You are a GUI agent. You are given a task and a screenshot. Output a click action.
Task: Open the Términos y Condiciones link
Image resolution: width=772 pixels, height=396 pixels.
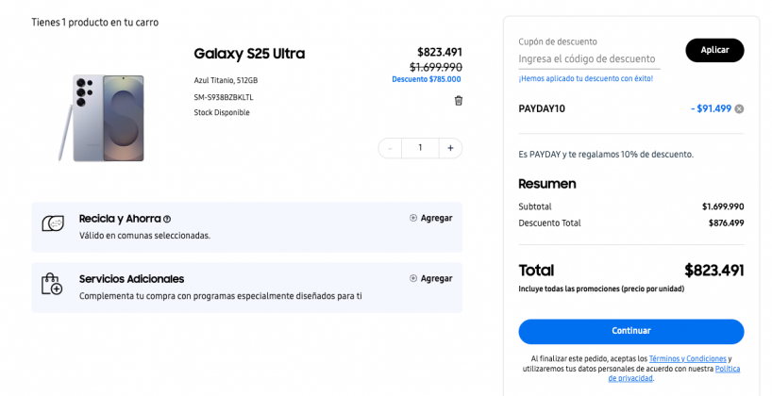[x=687, y=358]
